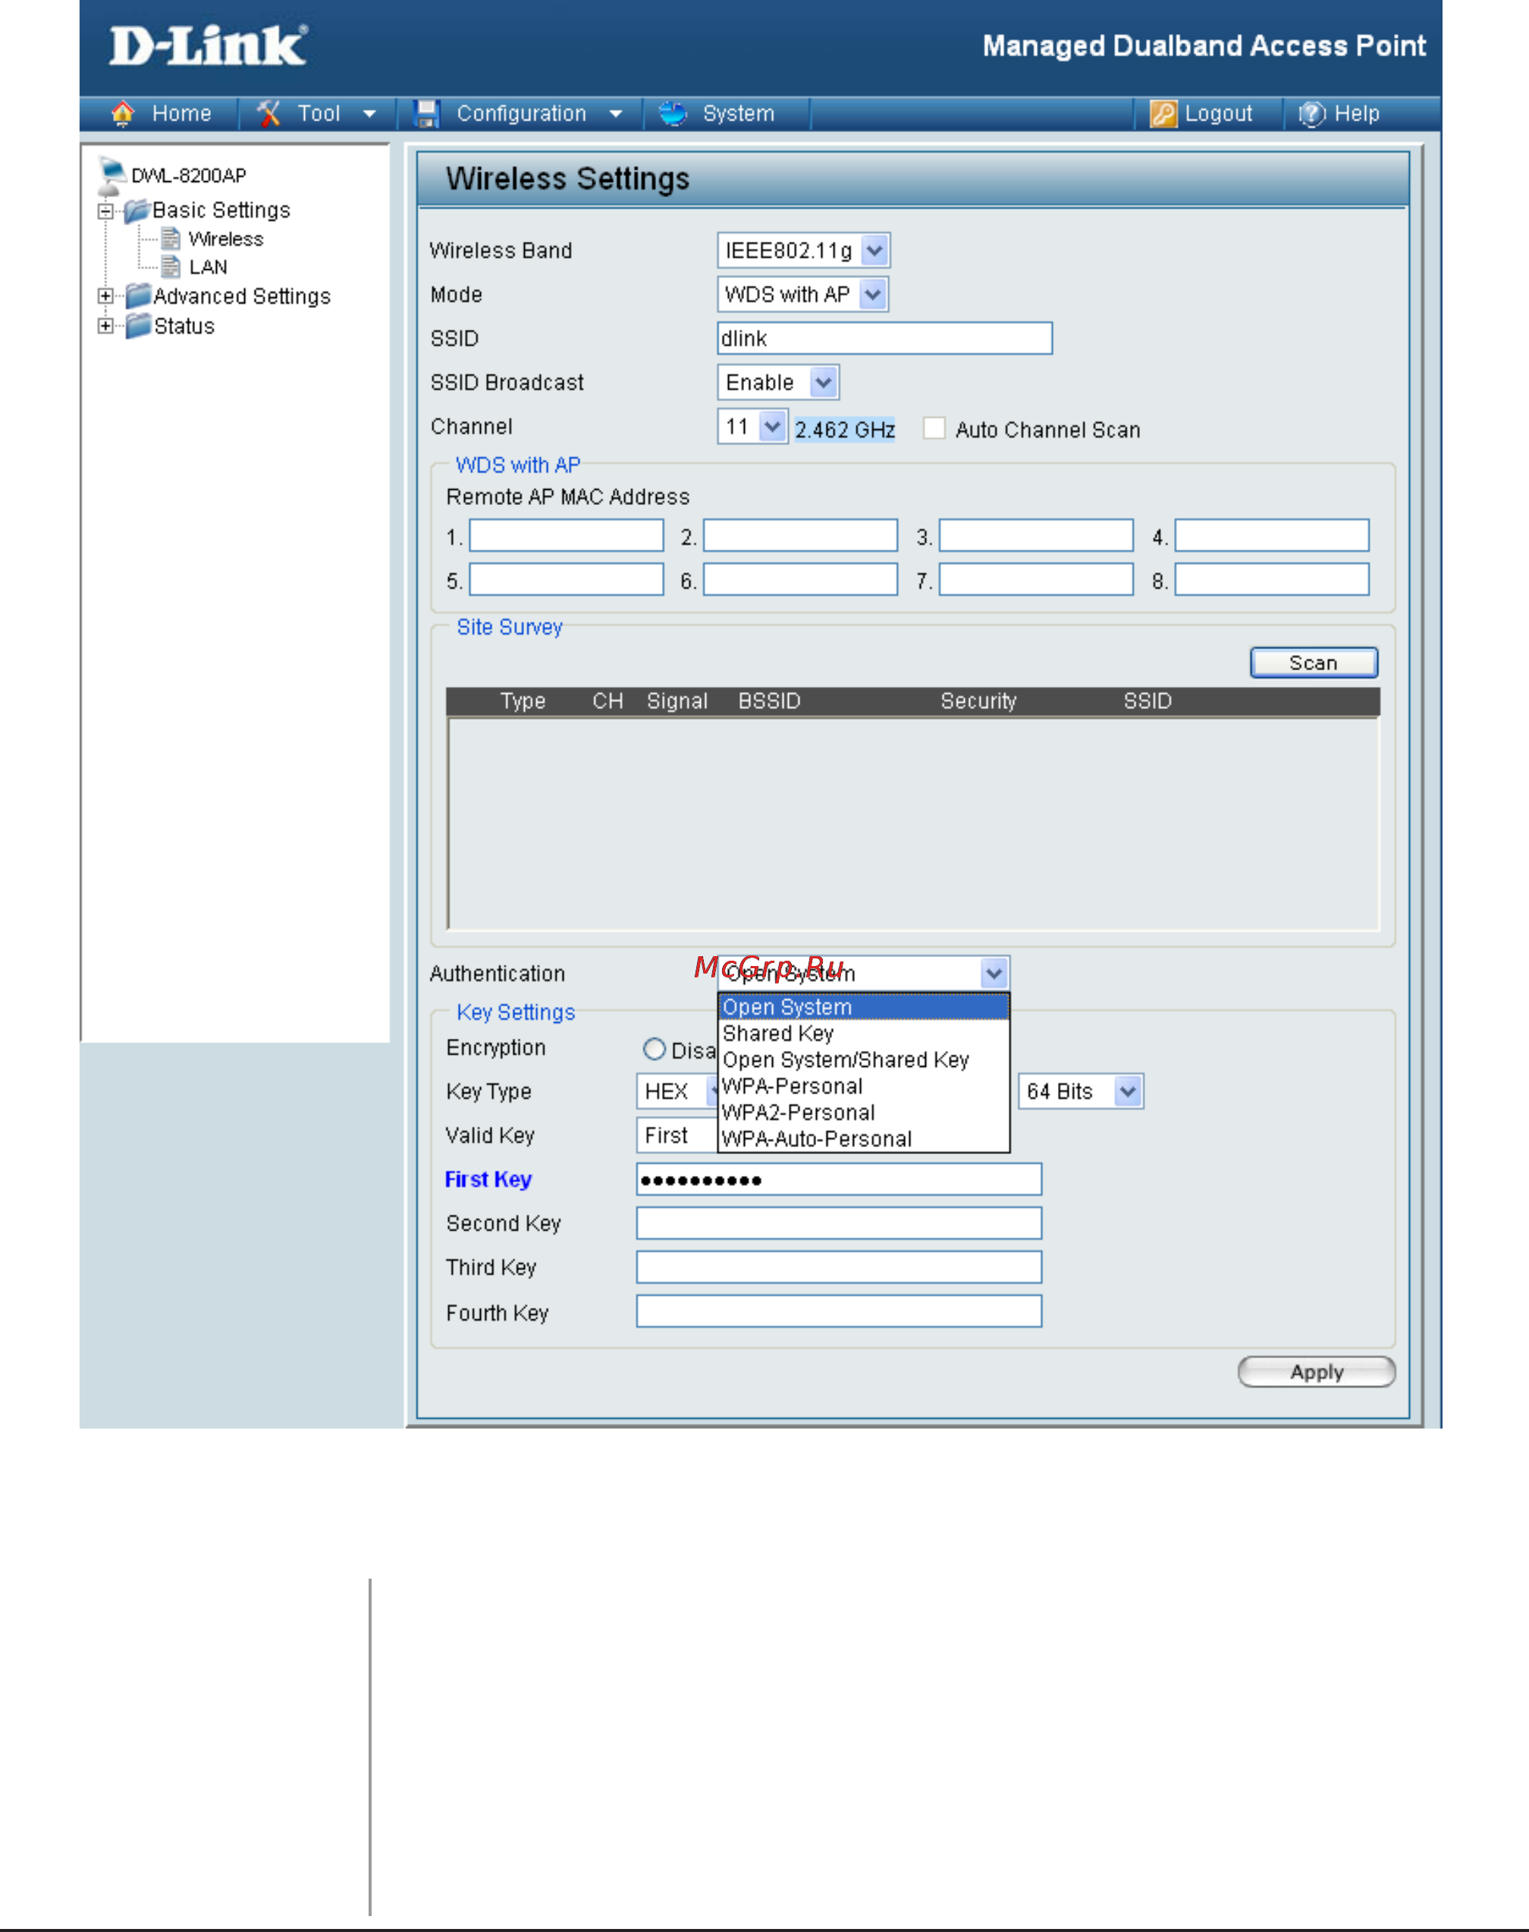Open the Valid Key dropdown showing First
The image size is (1529, 1932).
677,1136
